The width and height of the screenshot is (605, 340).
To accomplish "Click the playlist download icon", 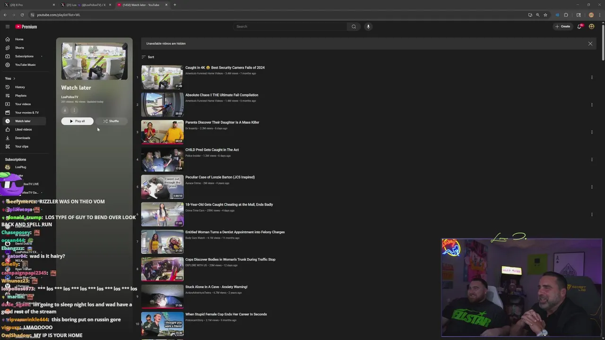I will coord(65,110).
